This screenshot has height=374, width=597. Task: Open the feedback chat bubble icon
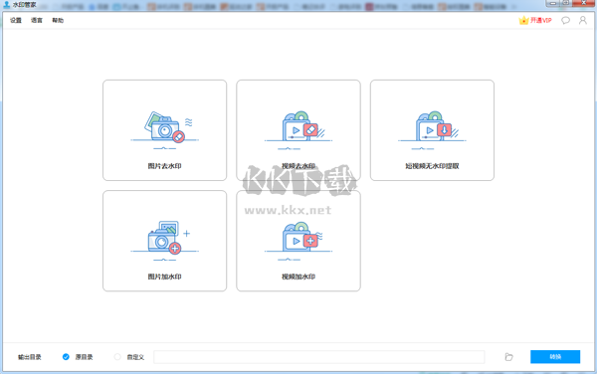point(565,20)
